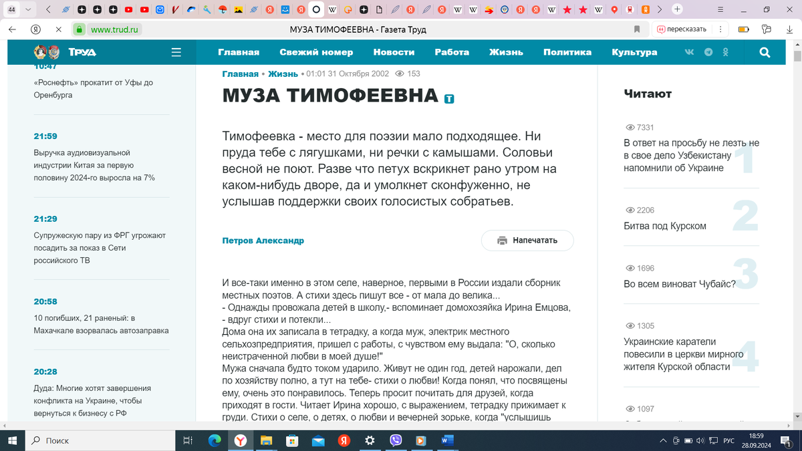Open Trud's Telegram via the paper plane icon
Viewport: 802px width, 451px height.
(x=708, y=51)
